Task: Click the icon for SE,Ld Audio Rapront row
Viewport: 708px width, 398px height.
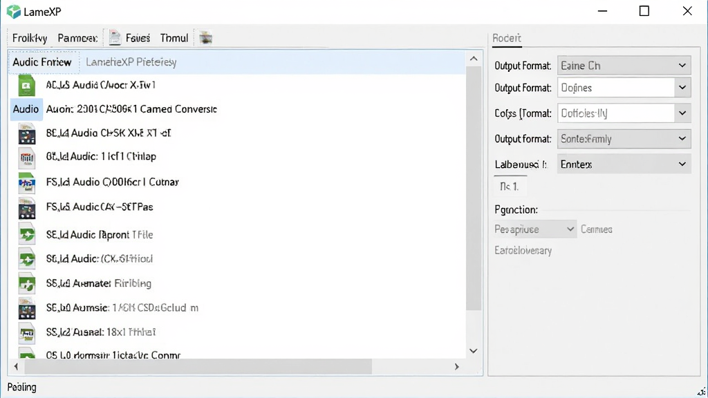Action: tap(27, 234)
